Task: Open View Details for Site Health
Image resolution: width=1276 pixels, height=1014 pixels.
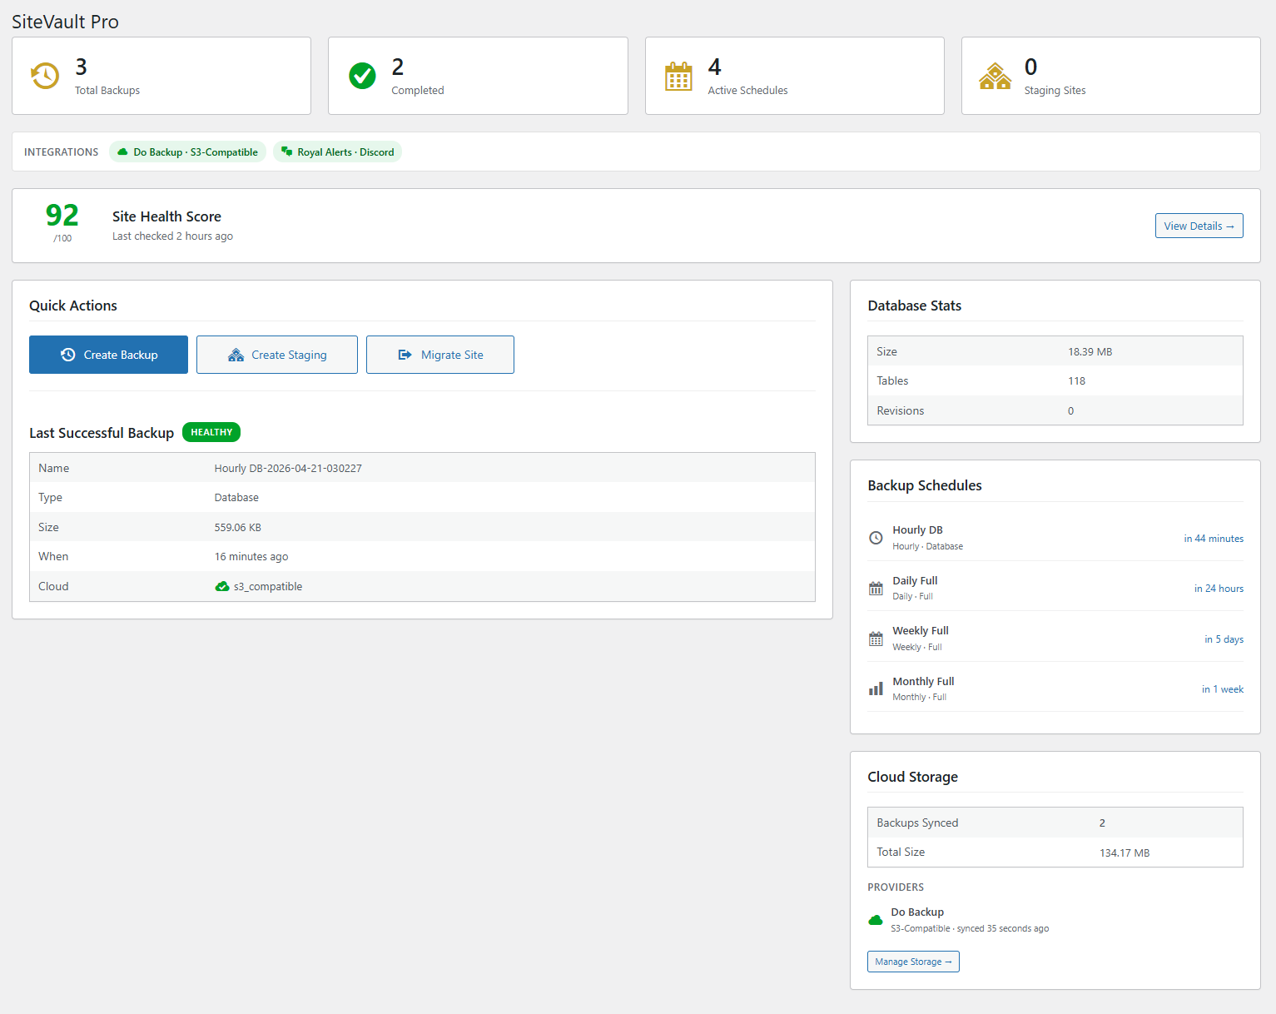Action: [1199, 226]
